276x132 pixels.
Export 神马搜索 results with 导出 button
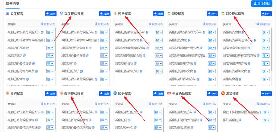159,14
